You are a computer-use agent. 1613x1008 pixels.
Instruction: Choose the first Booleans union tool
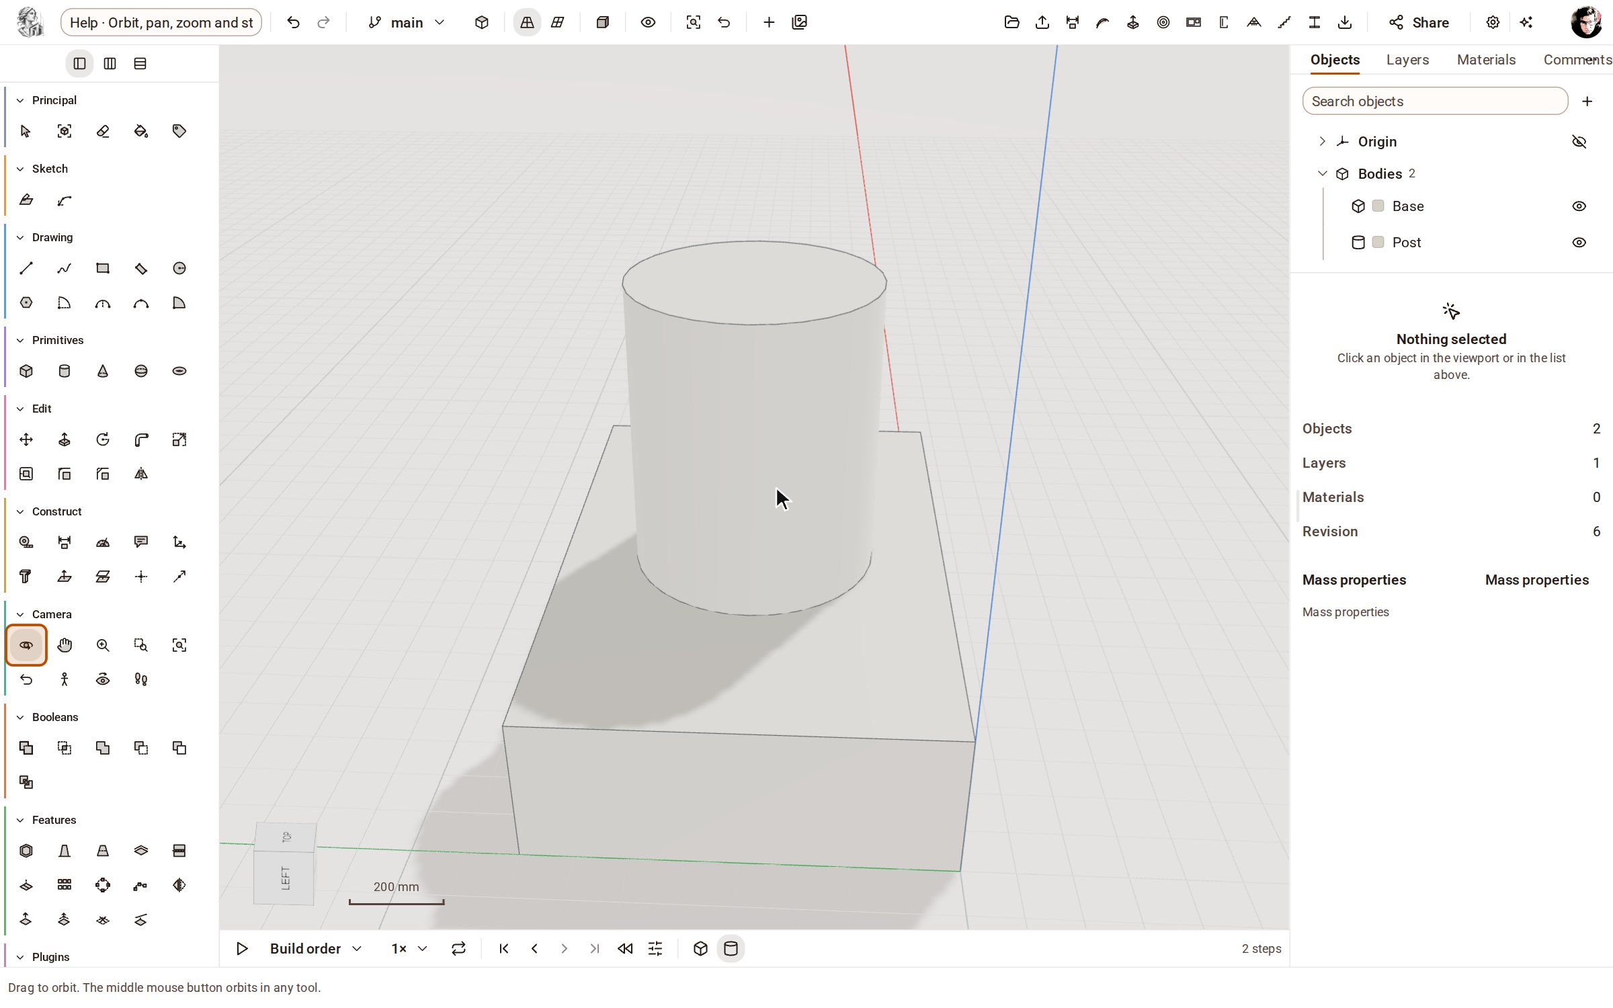click(x=26, y=748)
